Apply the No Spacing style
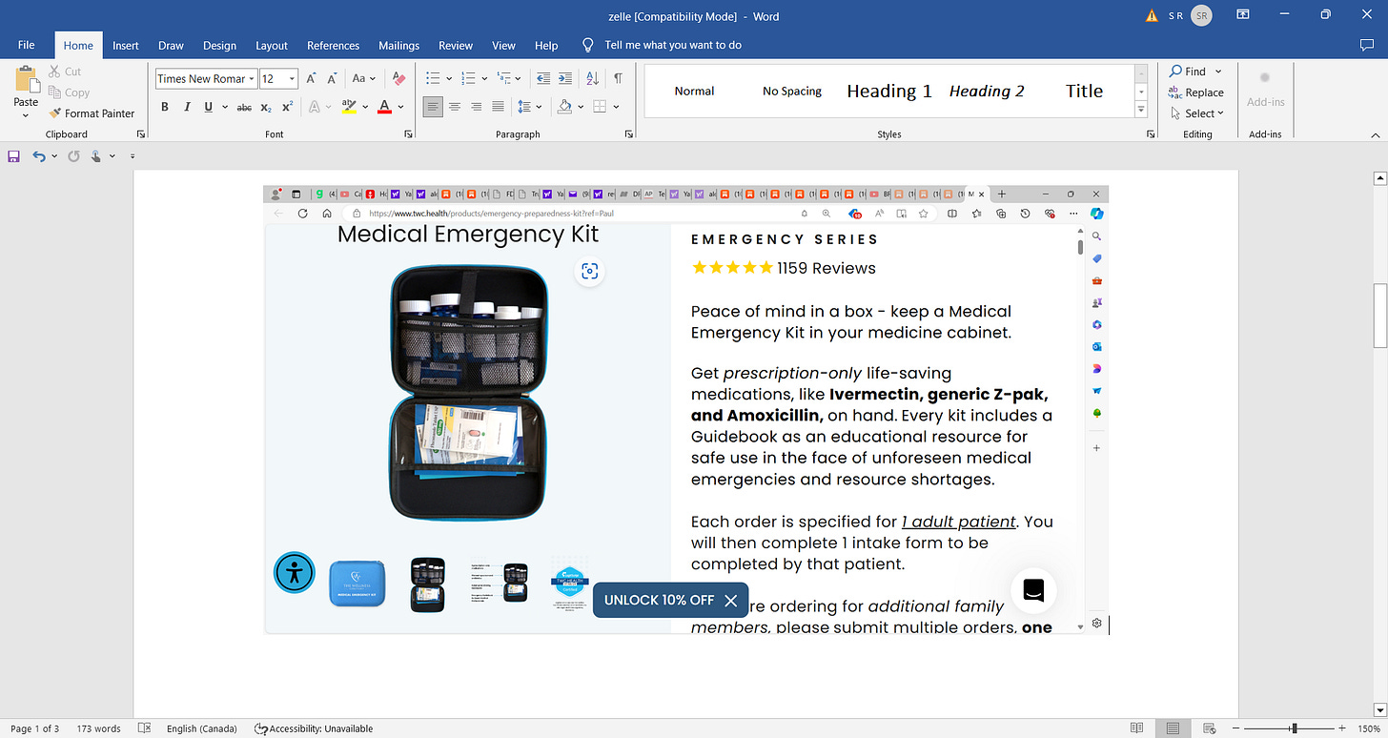 tap(791, 92)
